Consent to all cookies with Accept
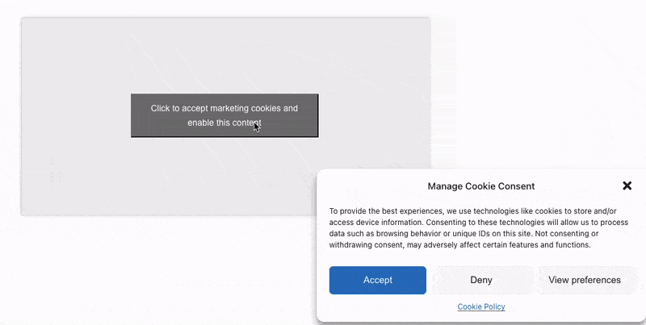The image size is (646, 325). pos(377,280)
